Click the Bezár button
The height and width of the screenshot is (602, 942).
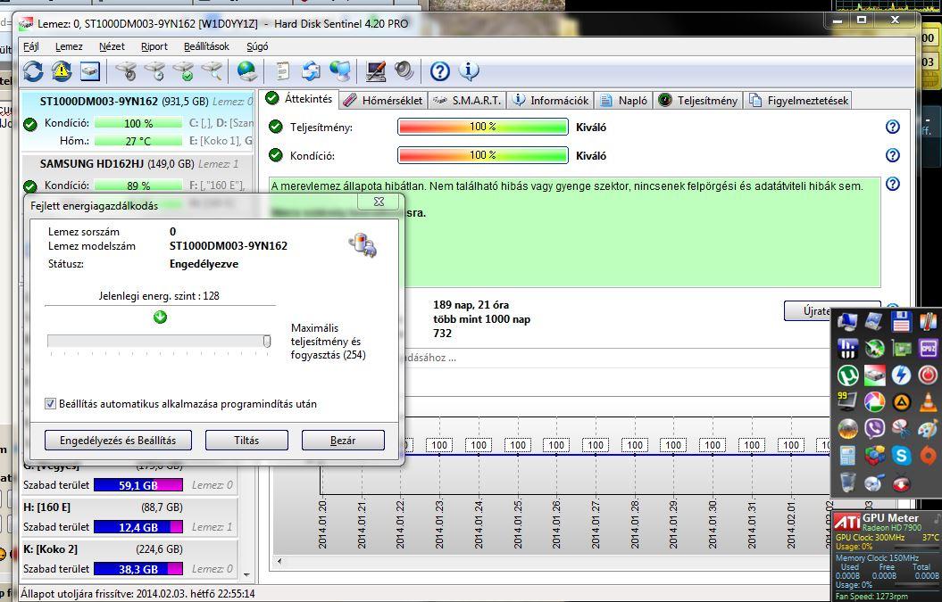(343, 440)
